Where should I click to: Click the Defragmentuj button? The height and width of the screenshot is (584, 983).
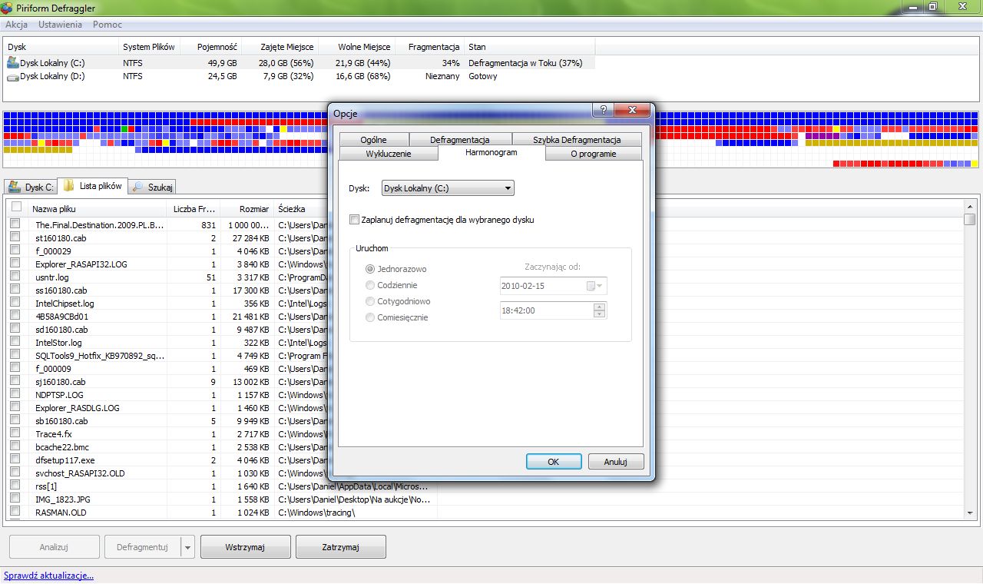coord(143,547)
